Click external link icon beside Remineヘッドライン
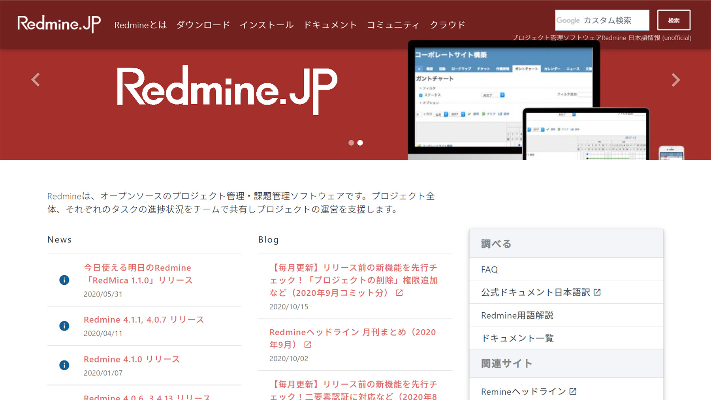711x400 pixels. [x=573, y=391]
